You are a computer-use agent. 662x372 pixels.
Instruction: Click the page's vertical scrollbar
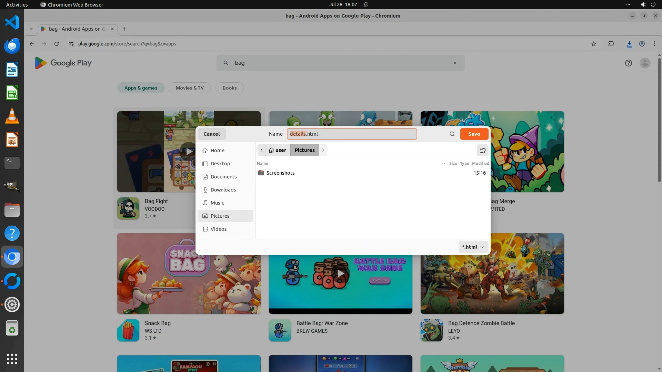[659, 121]
